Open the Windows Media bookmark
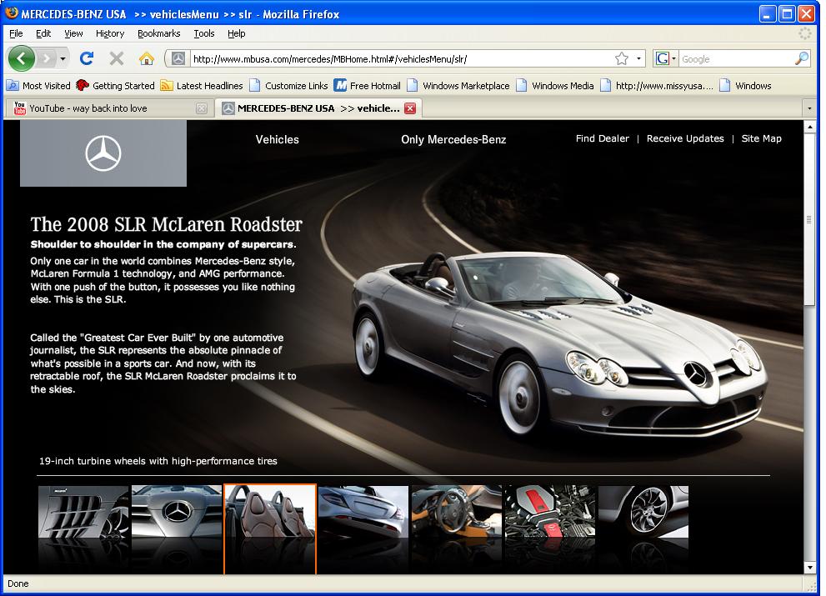 tap(555, 85)
